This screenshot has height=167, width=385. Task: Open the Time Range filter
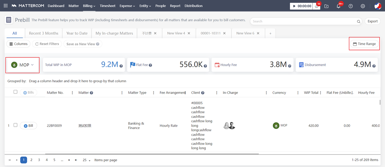364,44
